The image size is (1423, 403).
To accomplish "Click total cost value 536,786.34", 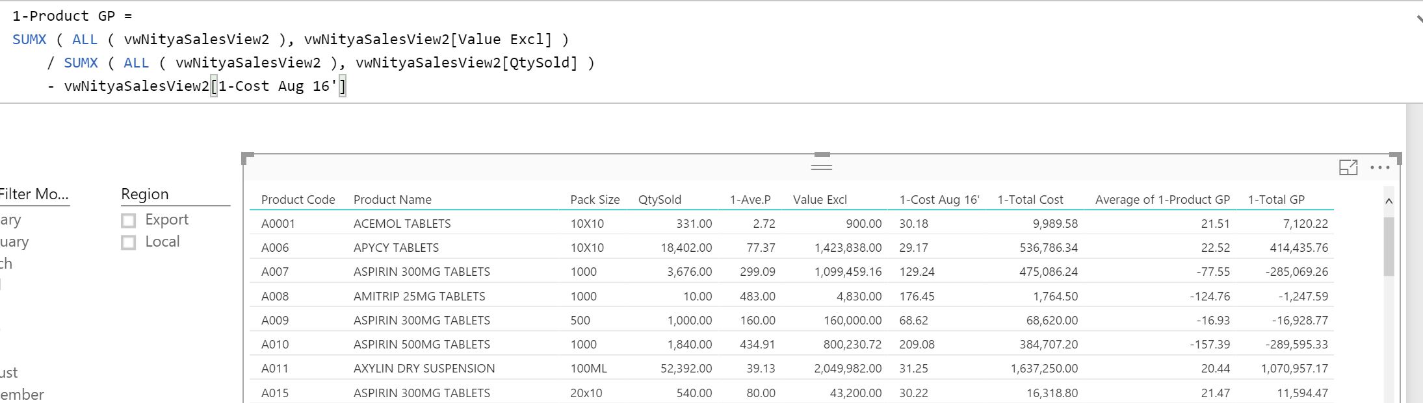I will point(1049,248).
